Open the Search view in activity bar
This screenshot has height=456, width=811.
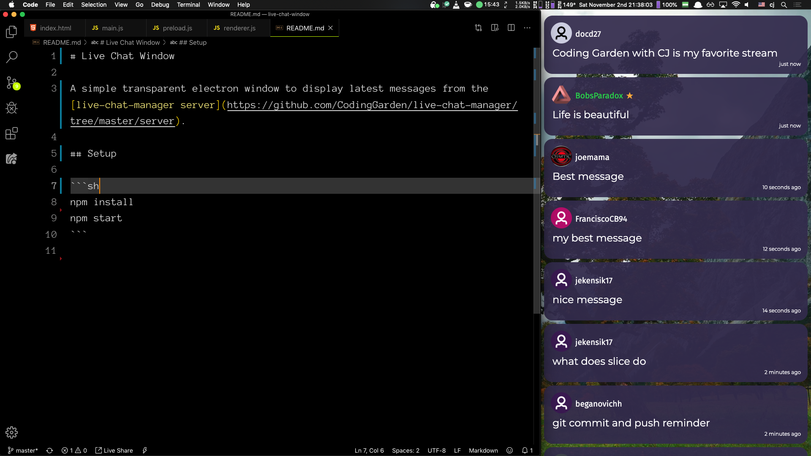click(11, 57)
